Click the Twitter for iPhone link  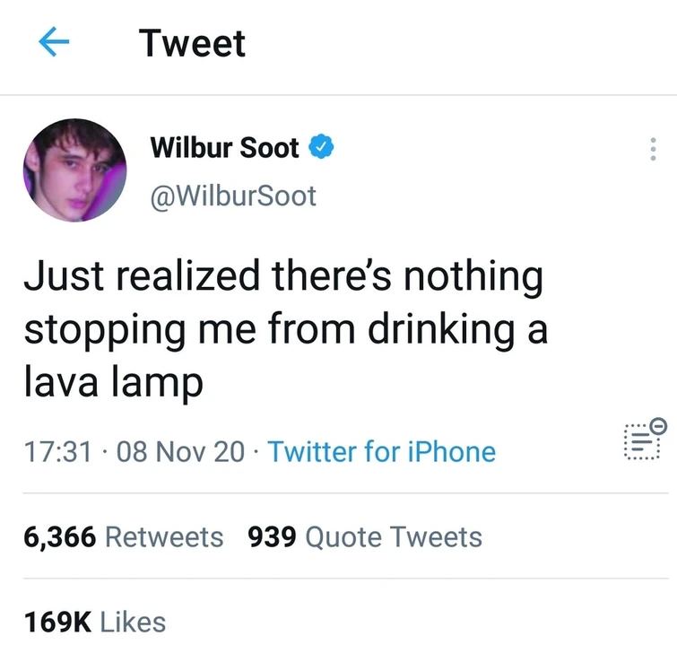pyautogui.click(x=381, y=450)
